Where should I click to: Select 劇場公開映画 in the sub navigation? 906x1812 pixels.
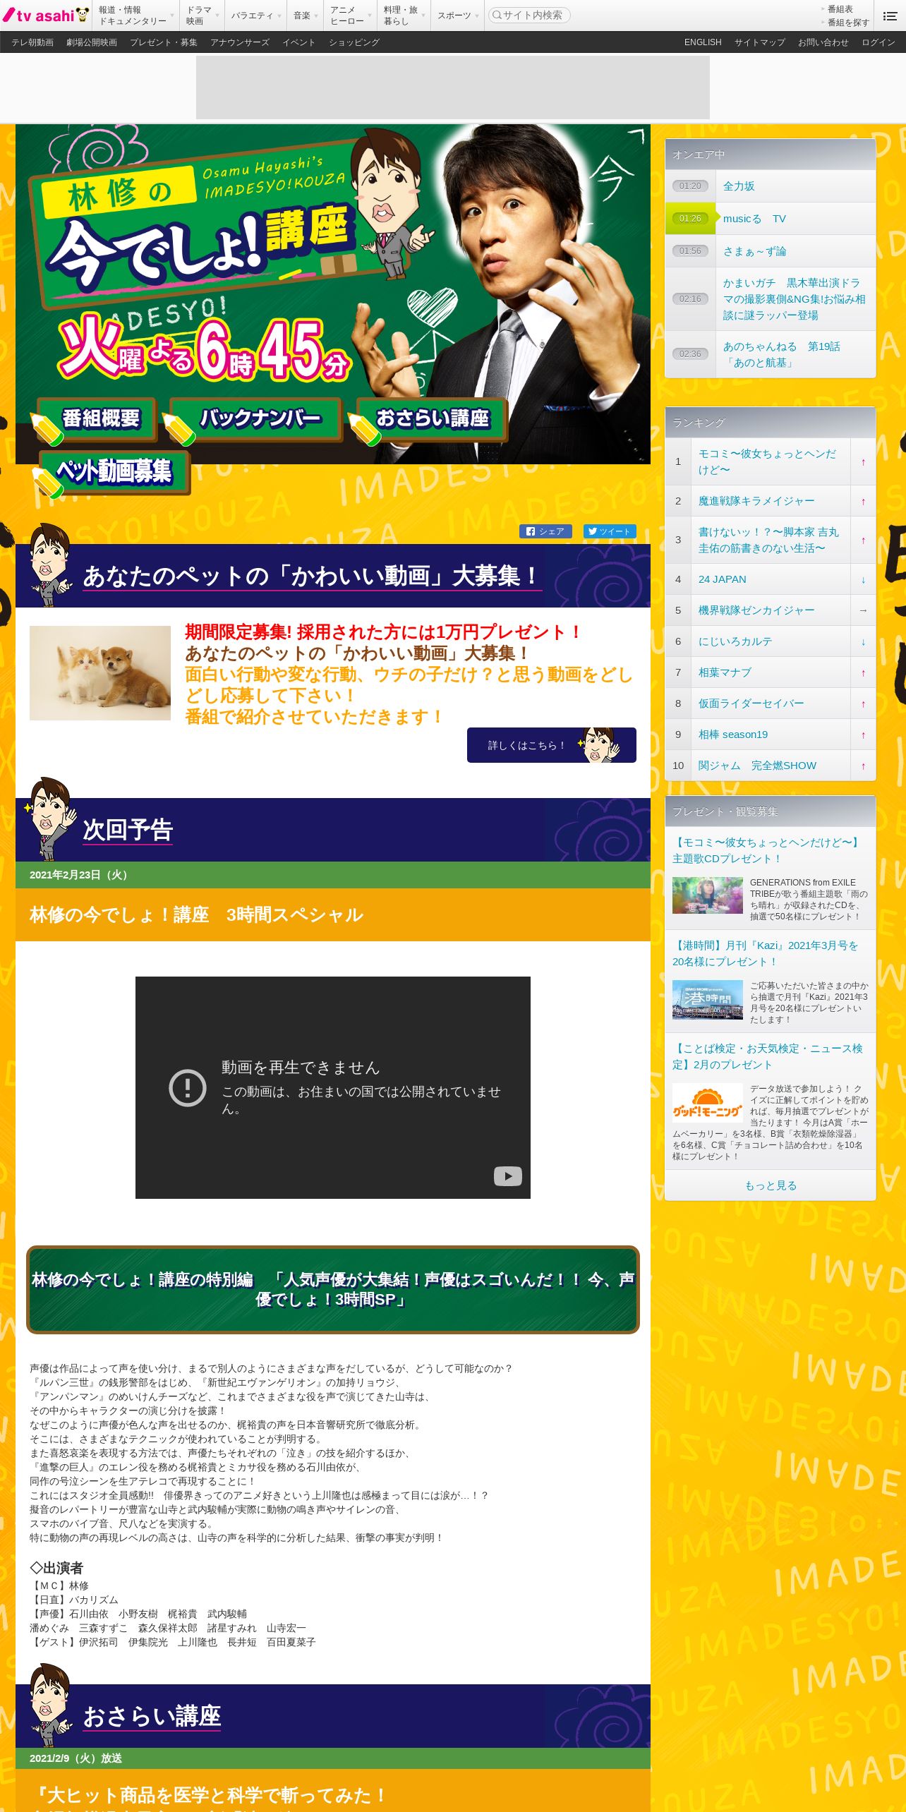click(92, 42)
